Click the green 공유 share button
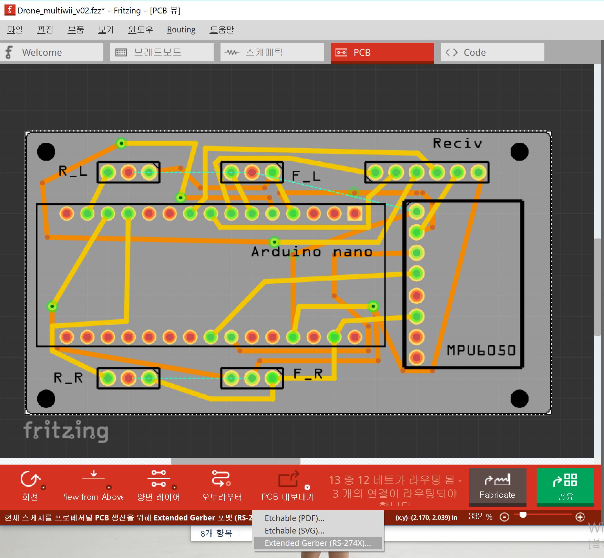The height and width of the screenshot is (558, 604). (x=565, y=486)
